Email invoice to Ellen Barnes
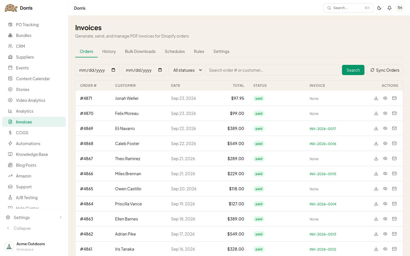410x256 pixels. [394, 219]
